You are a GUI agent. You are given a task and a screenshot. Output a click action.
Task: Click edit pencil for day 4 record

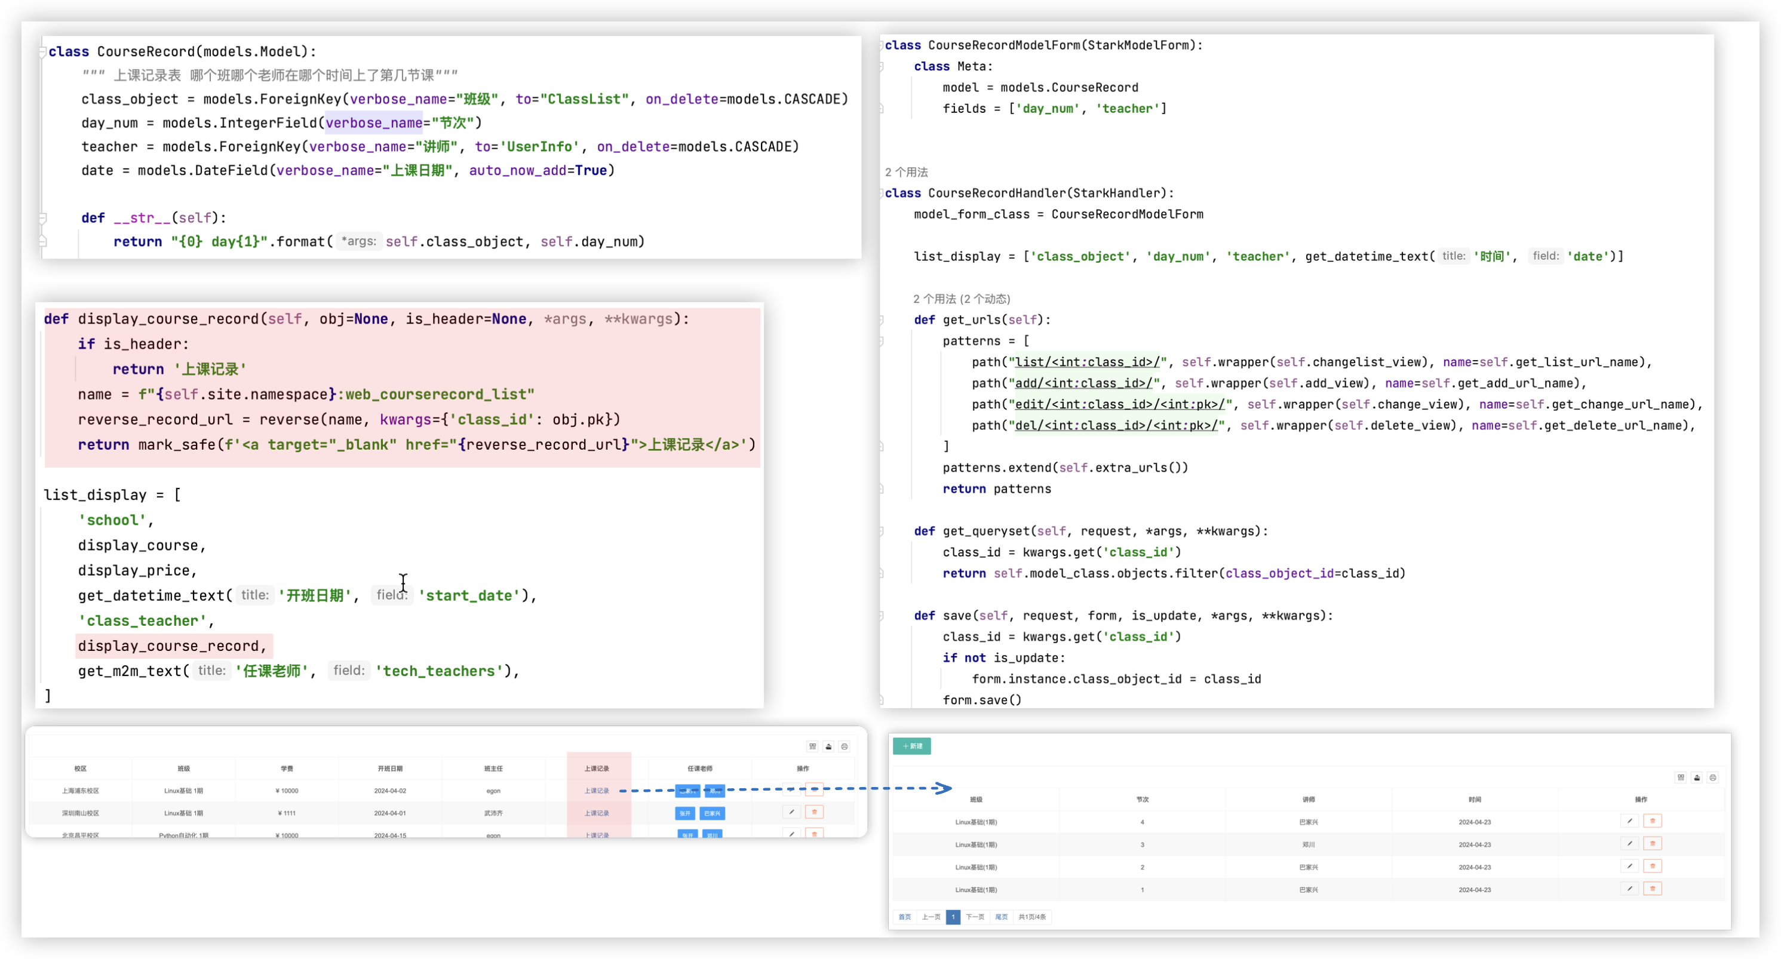click(x=1629, y=820)
